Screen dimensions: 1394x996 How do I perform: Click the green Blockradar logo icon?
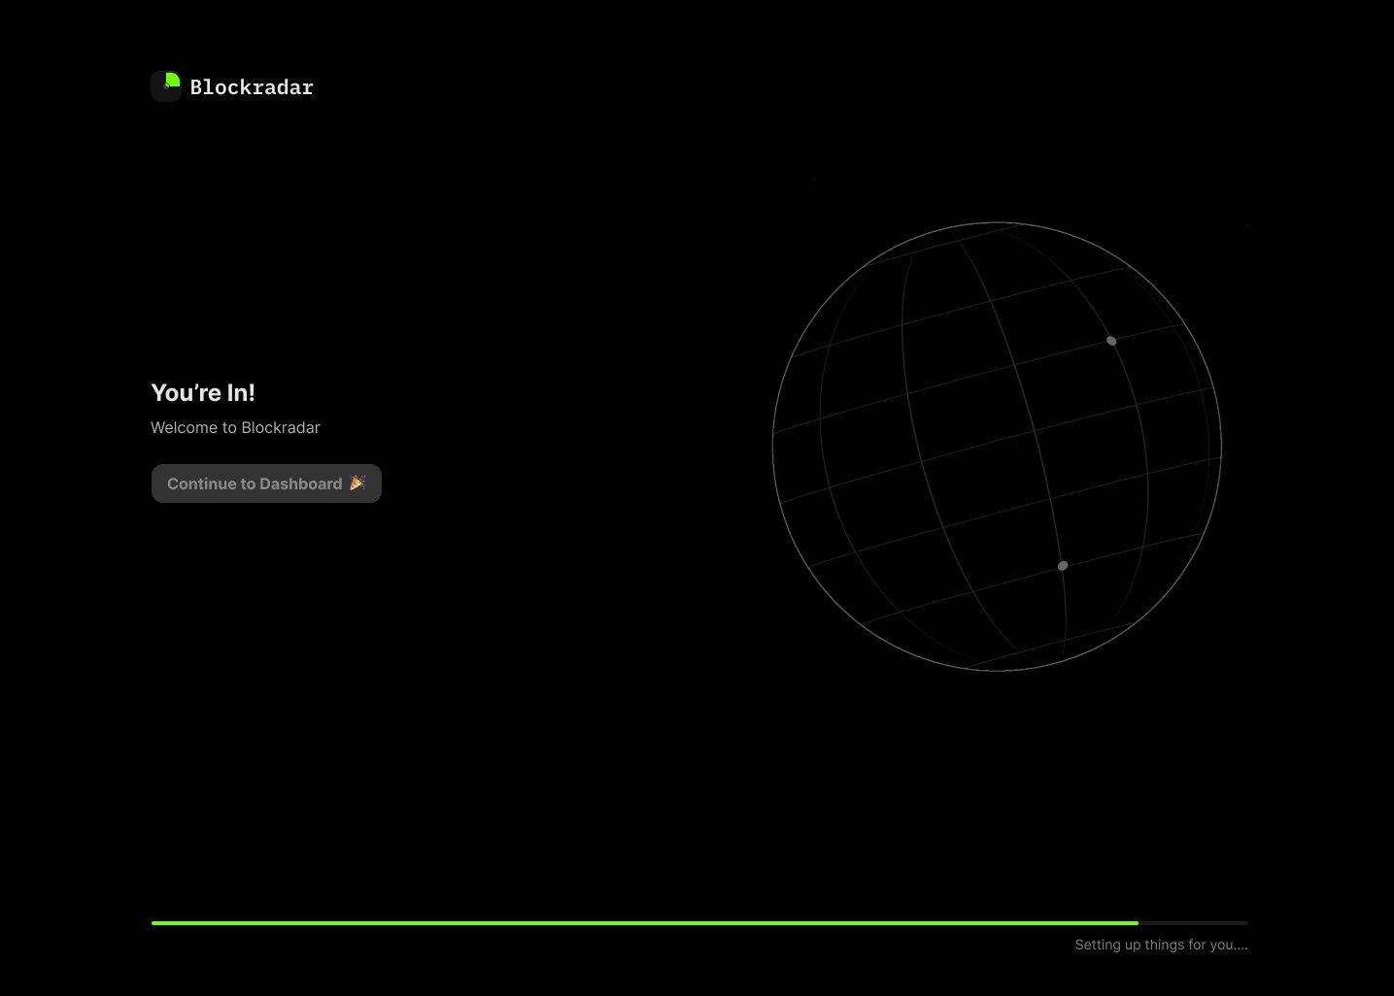[166, 86]
